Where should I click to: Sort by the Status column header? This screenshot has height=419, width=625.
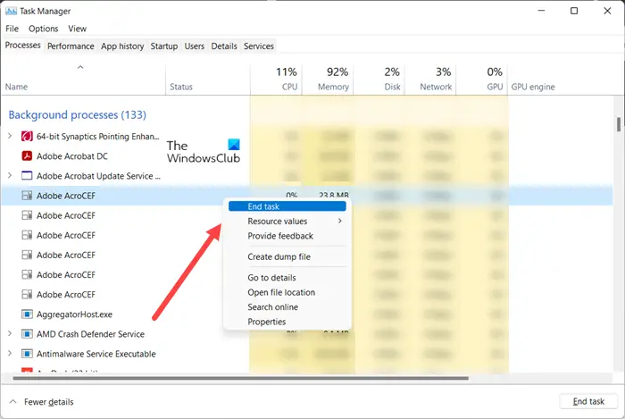208,80
